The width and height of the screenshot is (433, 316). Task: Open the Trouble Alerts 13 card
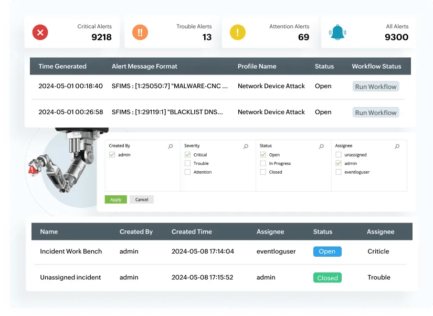click(172, 33)
